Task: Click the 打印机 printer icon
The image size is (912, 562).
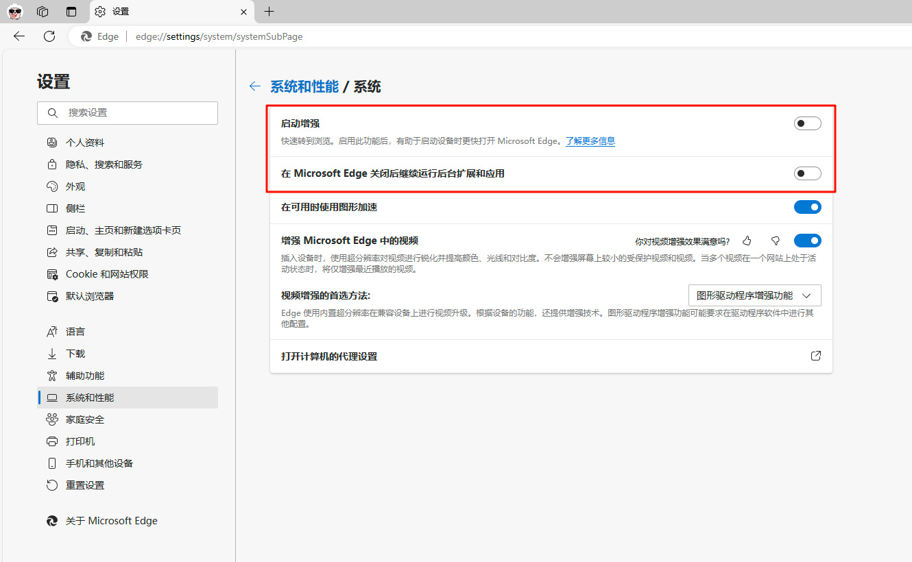Action: click(x=52, y=441)
